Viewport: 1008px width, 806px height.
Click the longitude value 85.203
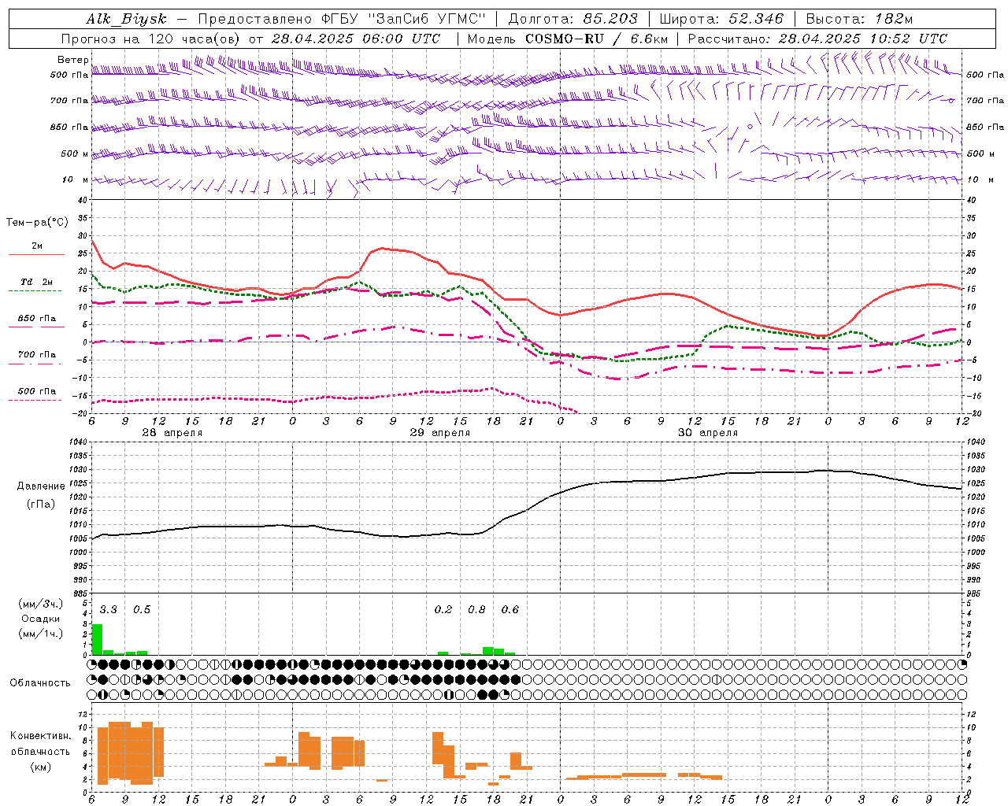[610, 19]
